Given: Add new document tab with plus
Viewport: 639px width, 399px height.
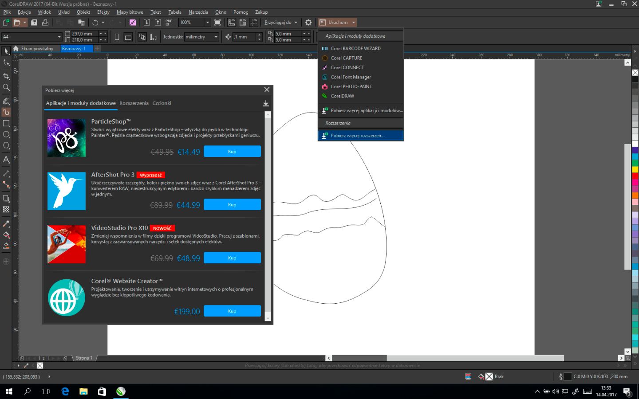Looking at the screenshot, I should (x=97, y=48).
